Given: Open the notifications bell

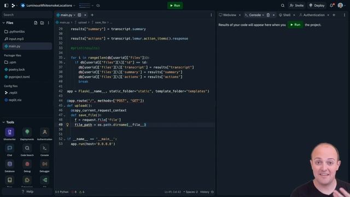Looking at the screenshot, I should (331, 5).
